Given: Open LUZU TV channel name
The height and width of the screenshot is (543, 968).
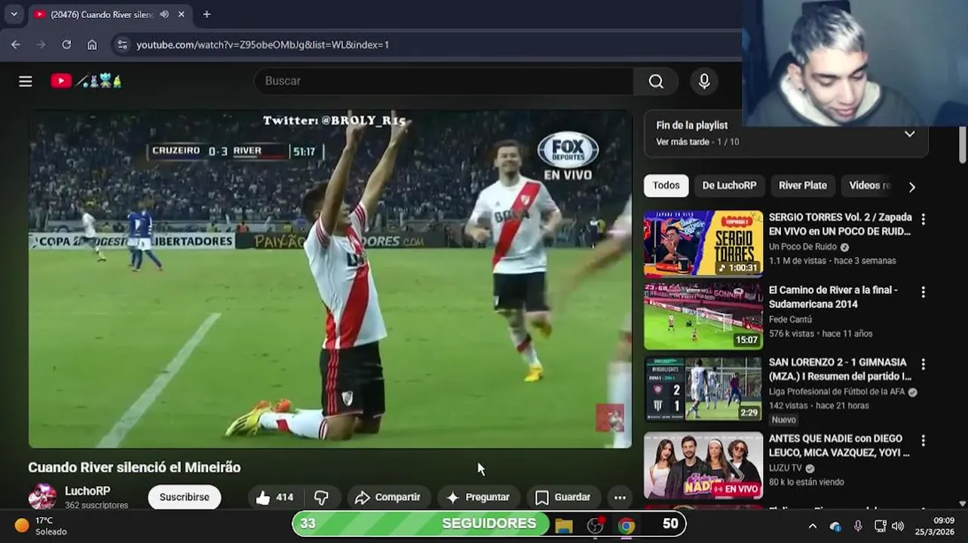Looking at the screenshot, I should tap(786, 468).
